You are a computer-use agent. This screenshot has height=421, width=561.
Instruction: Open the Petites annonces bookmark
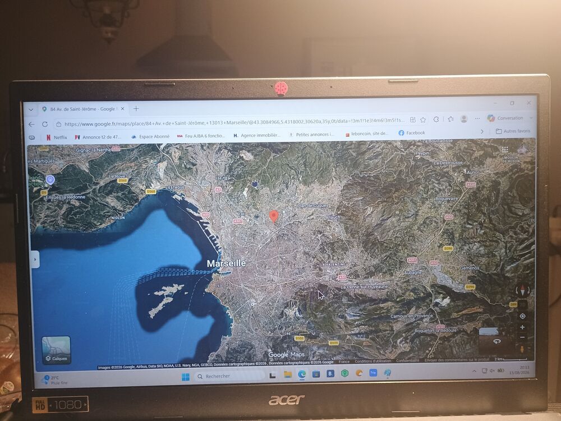click(x=311, y=134)
